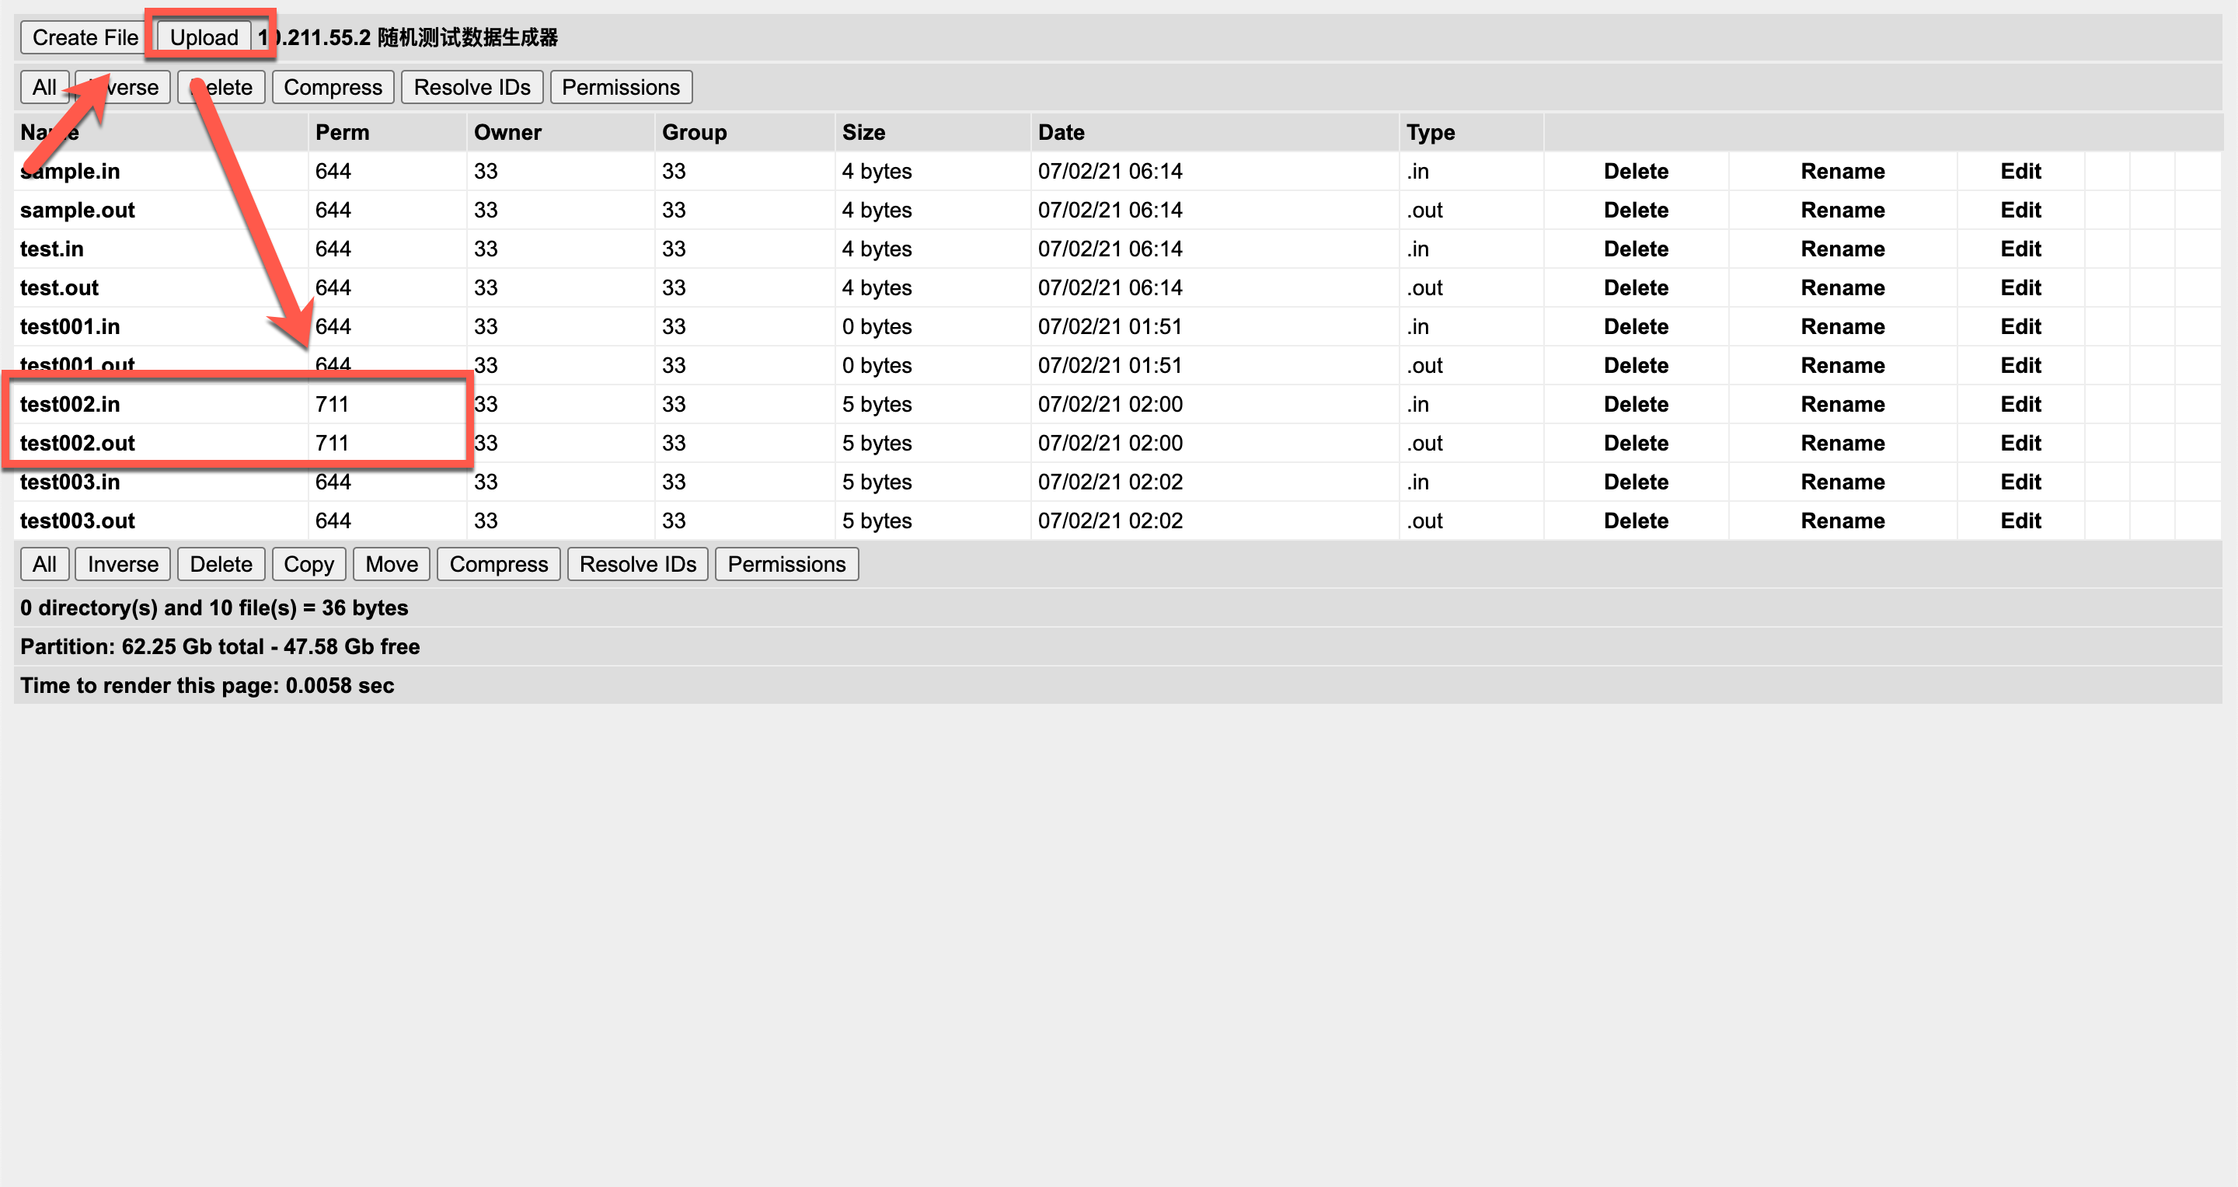Edit the sample.out file
The image size is (2238, 1187).
[x=2020, y=211]
